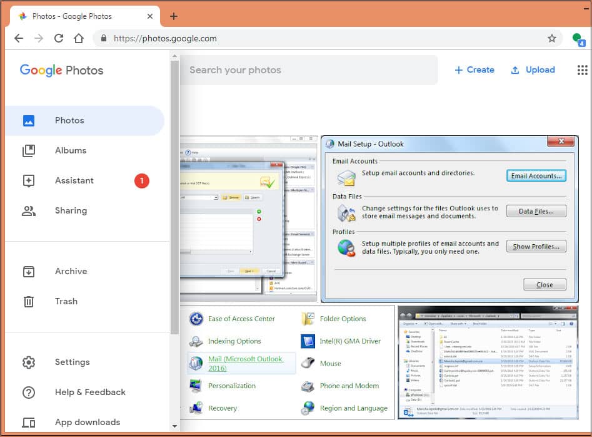Click the Upload button
This screenshot has height=437, width=592.
click(x=533, y=70)
